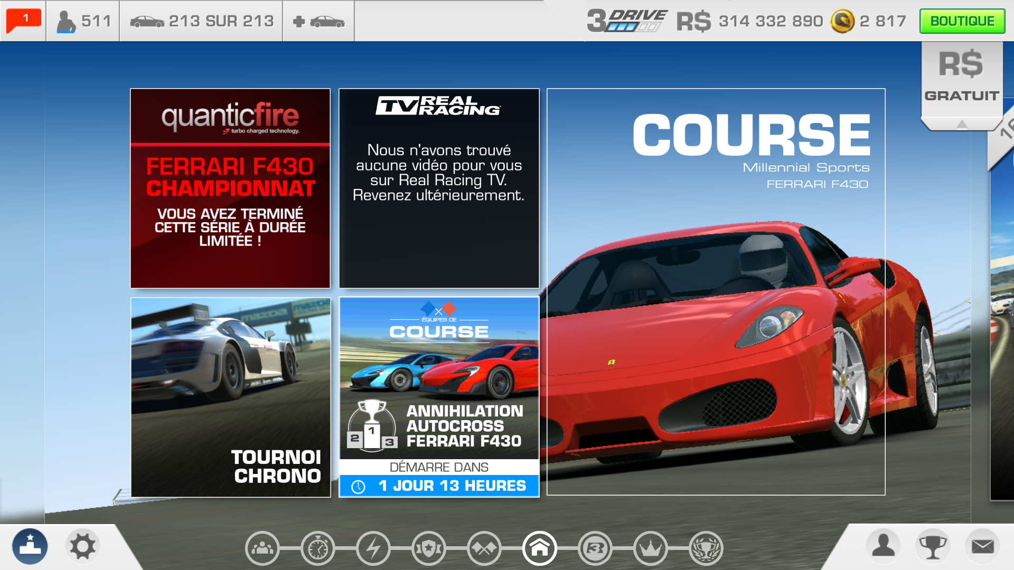This screenshot has width=1014, height=570.
Task: Tap the gold coin balance icon
Action: tap(842, 21)
